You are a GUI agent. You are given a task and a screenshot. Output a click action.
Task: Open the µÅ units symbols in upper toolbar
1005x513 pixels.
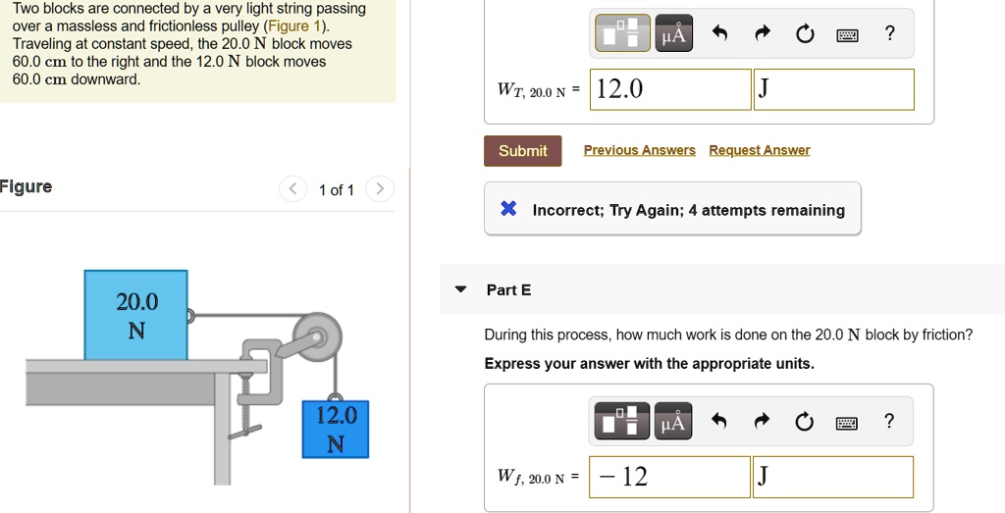(673, 34)
